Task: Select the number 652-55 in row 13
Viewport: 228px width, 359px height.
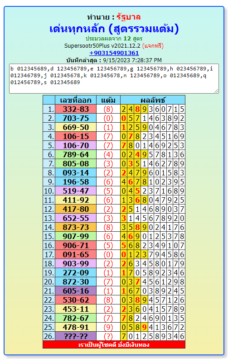Action: (76, 218)
